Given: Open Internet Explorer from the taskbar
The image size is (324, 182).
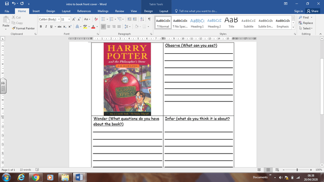Looking at the screenshot, I should click(21, 177).
